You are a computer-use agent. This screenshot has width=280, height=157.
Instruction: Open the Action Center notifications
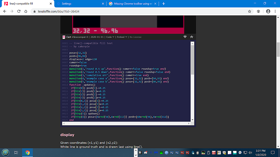coord(272,153)
